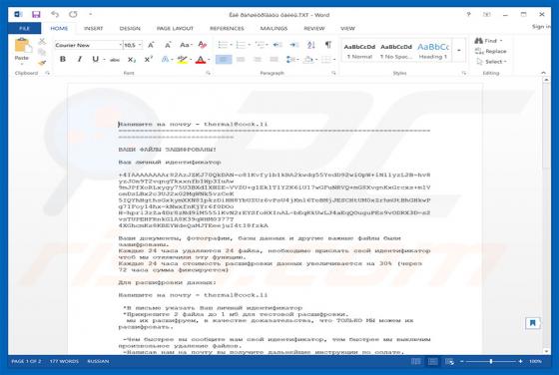Apply the Normal style
The image size is (559, 375).
[x=359, y=51]
